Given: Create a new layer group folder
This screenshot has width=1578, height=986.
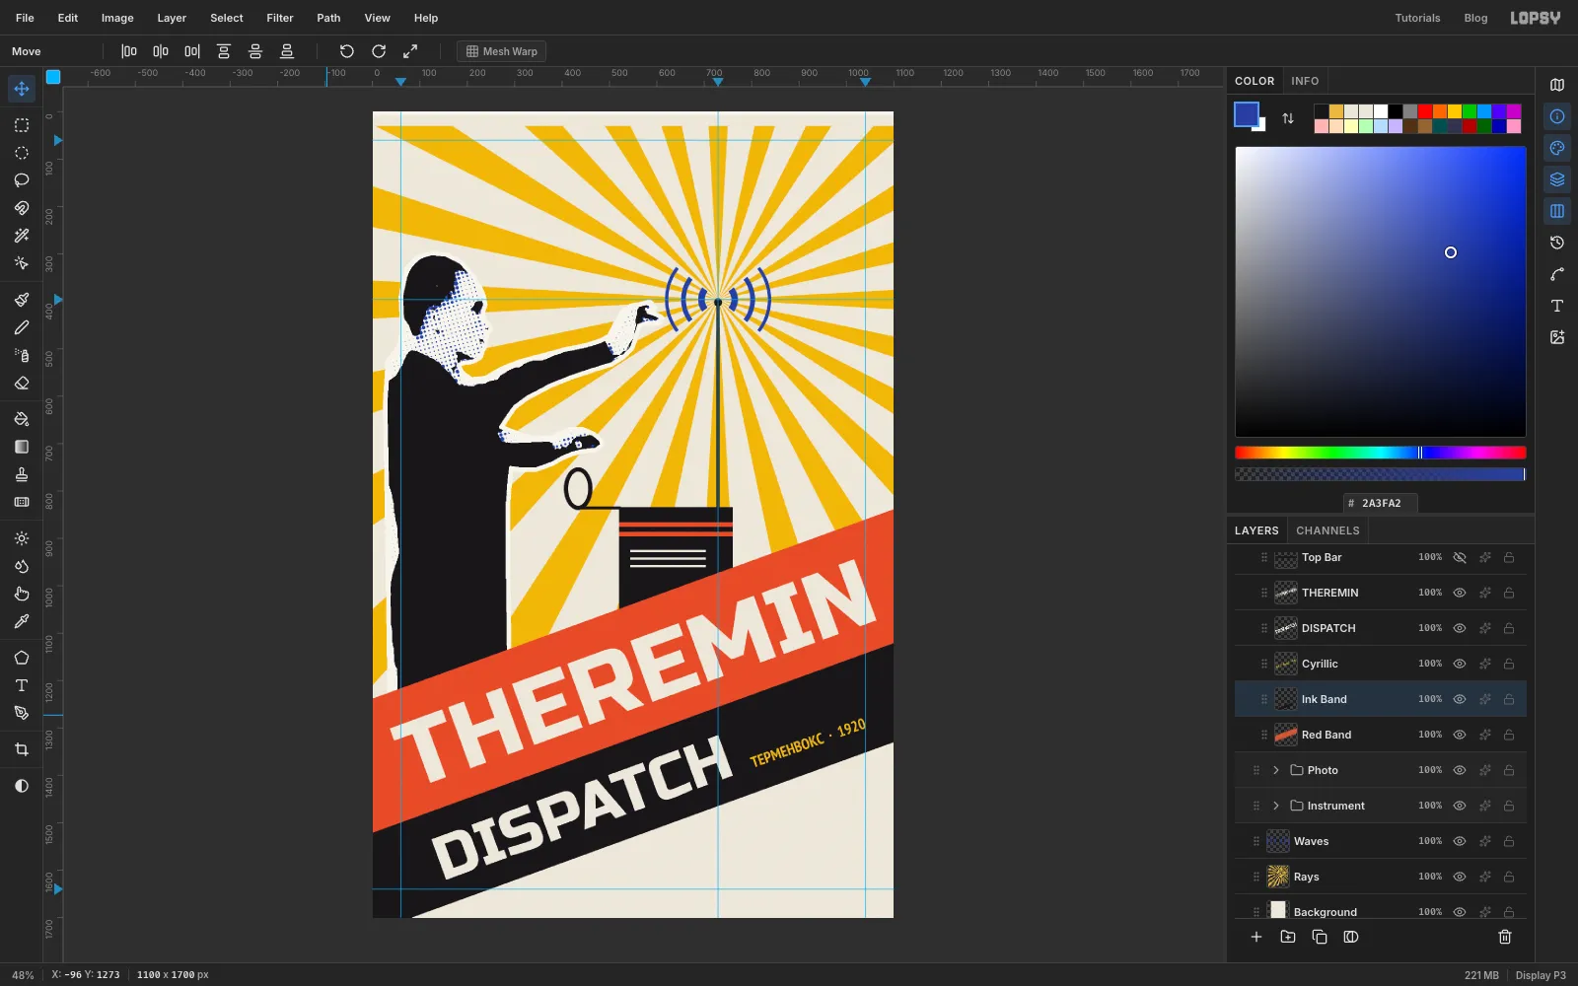Looking at the screenshot, I should pos(1288,937).
